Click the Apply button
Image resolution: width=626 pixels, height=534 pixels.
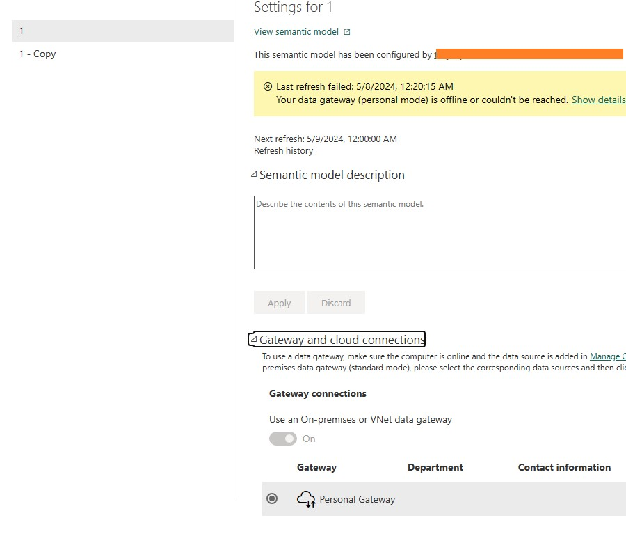279,303
